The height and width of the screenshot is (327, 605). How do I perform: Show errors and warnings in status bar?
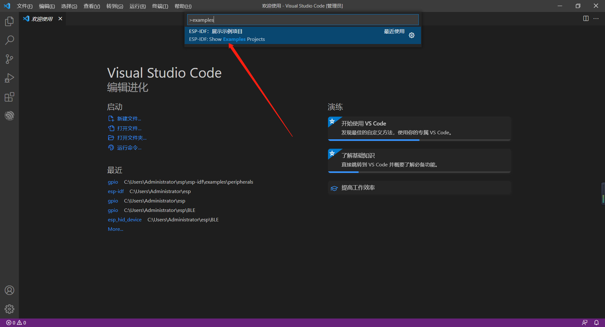(x=16, y=323)
